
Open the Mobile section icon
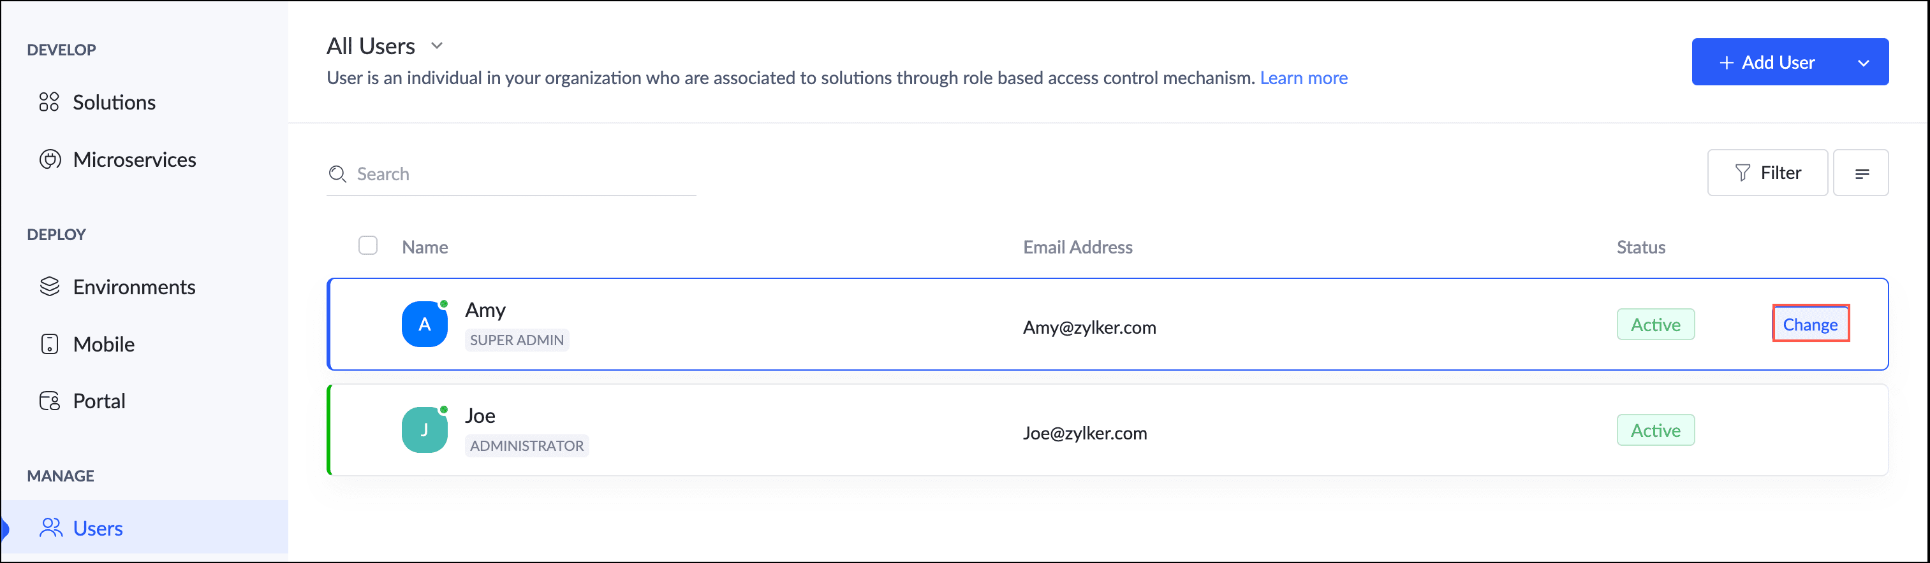tap(50, 344)
